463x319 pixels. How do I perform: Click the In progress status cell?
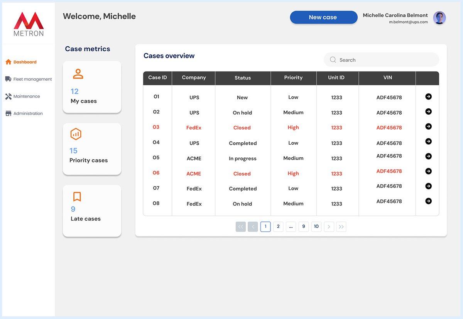(x=243, y=159)
